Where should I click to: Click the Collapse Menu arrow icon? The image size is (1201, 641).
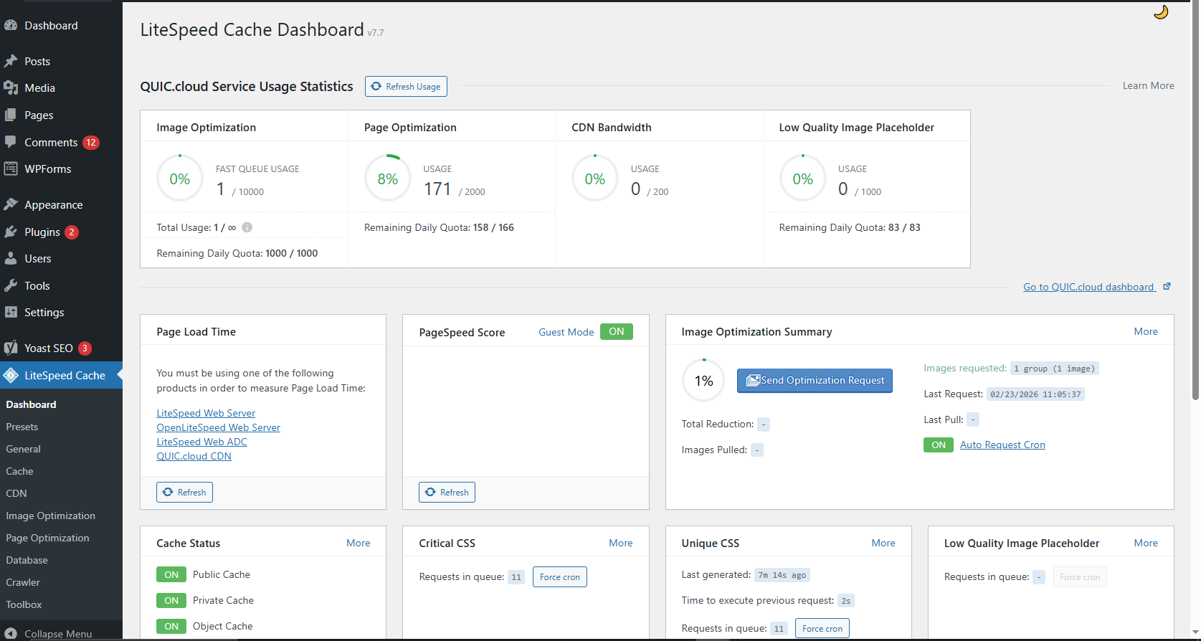(11, 634)
